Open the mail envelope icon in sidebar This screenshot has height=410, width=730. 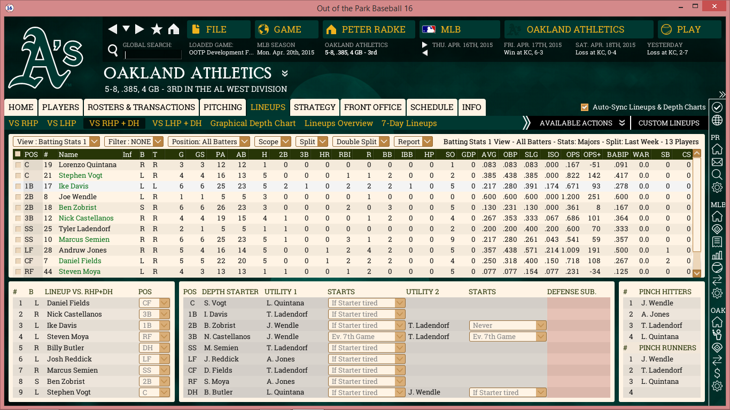click(x=717, y=162)
